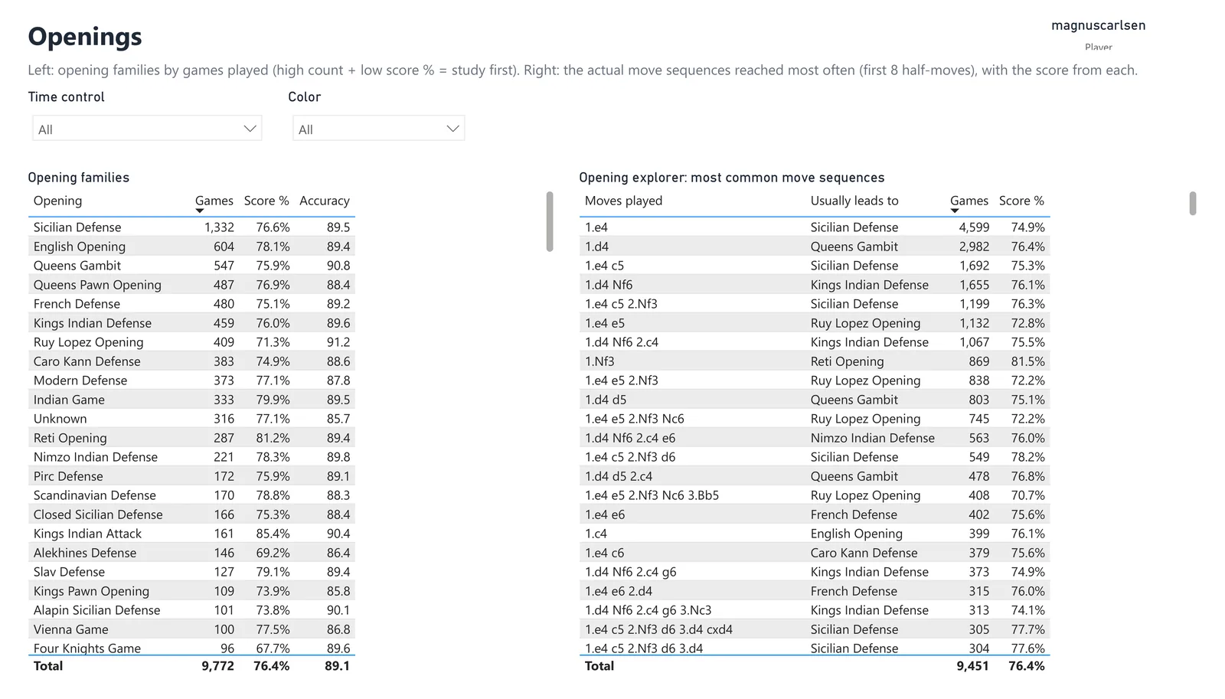
Task: Select the Queens Pawn Opening row
Action: tap(191, 285)
